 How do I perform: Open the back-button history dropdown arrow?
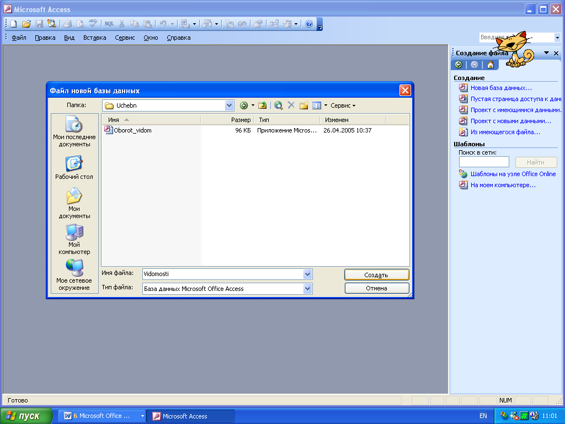pyautogui.click(x=253, y=105)
